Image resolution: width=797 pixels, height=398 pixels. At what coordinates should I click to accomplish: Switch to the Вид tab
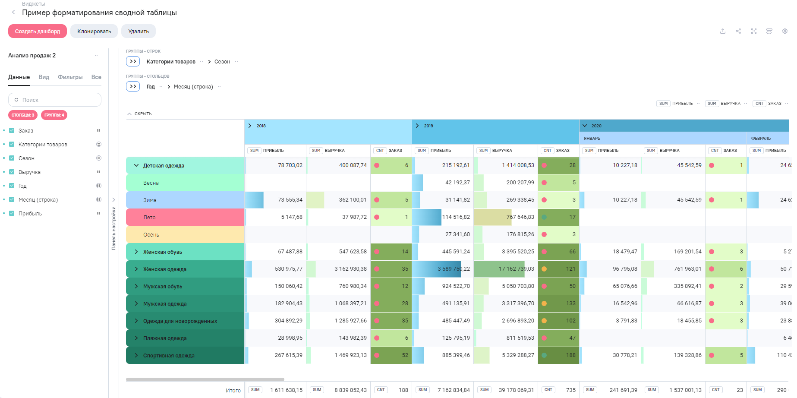point(44,77)
